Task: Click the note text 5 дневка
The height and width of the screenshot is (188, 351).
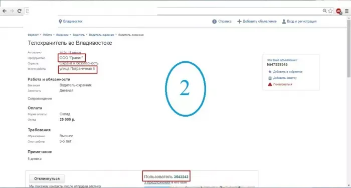Action: [x=35, y=159]
